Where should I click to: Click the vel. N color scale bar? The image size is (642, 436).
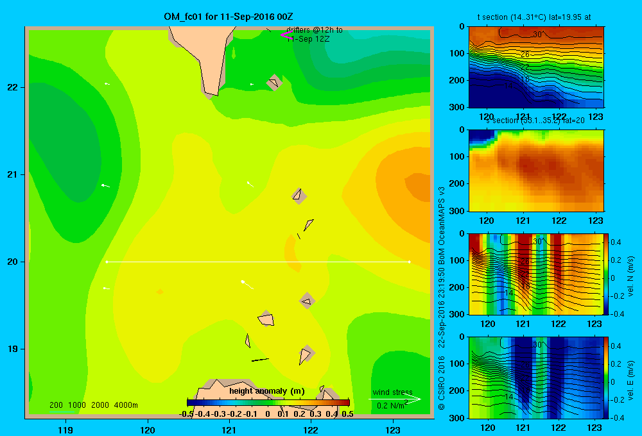click(607, 274)
